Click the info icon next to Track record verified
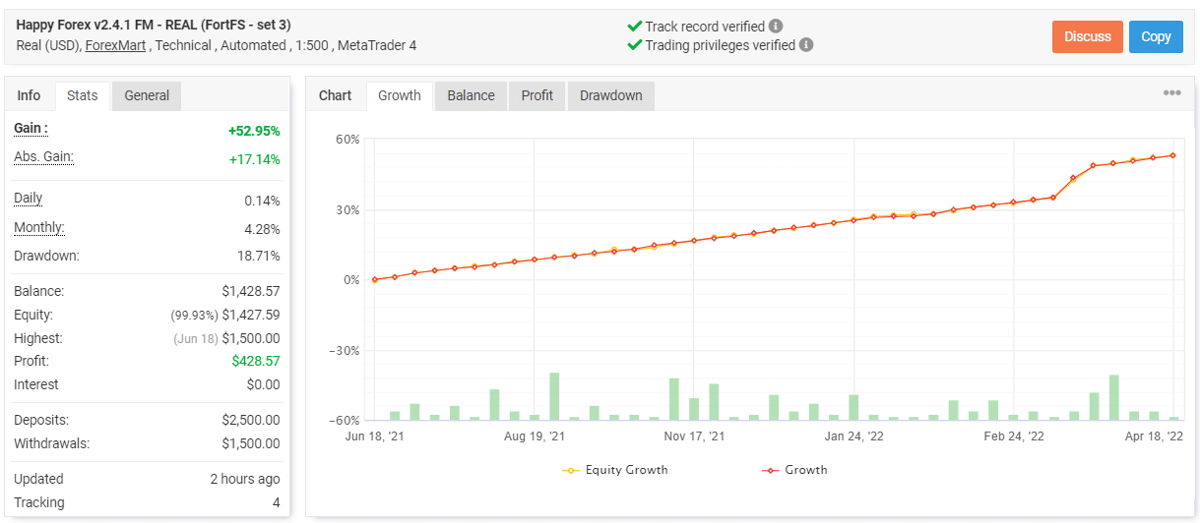 776,27
